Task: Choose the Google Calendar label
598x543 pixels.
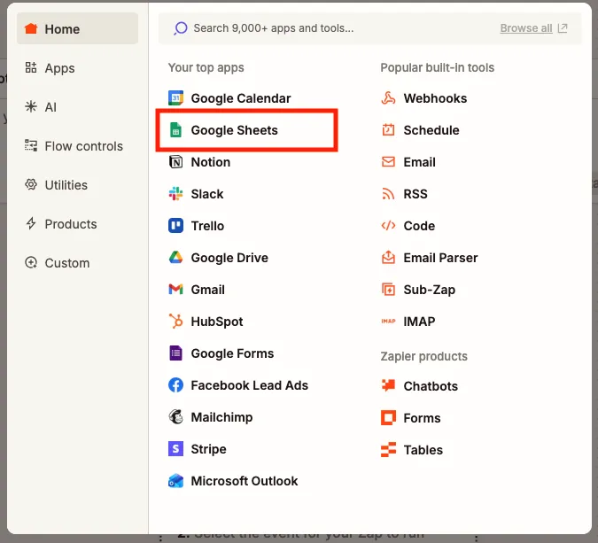Action: [x=241, y=98]
